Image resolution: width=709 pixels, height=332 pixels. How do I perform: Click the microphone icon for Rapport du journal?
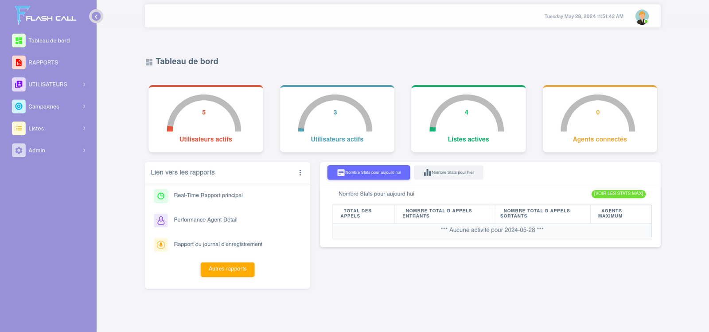click(x=161, y=244)
